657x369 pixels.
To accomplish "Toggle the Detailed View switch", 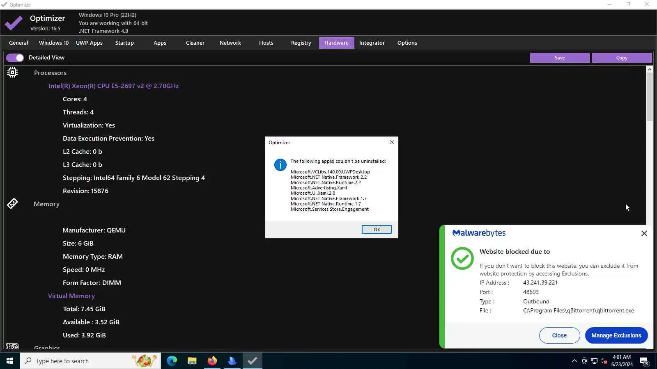I will coord(15,58).
